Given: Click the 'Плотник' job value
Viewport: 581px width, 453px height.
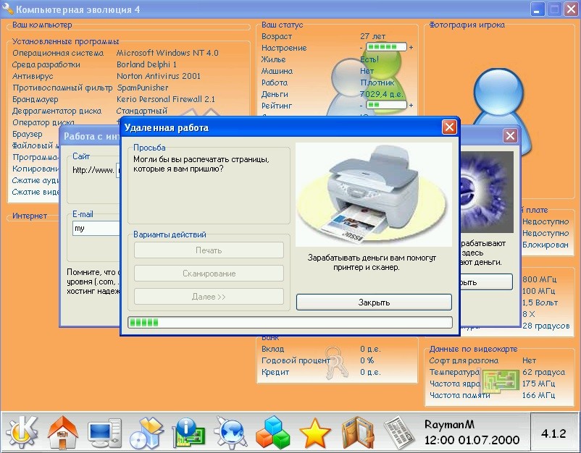Looking at the screenshot, I should [x=377, y=82].
